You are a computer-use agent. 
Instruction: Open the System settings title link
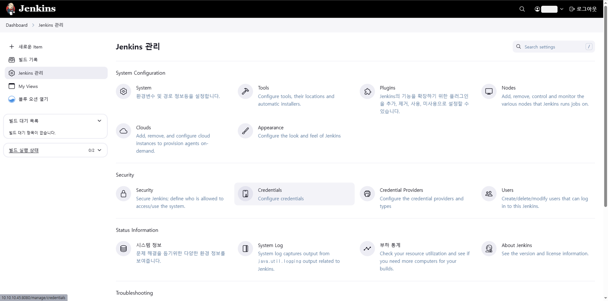(143, 88)
